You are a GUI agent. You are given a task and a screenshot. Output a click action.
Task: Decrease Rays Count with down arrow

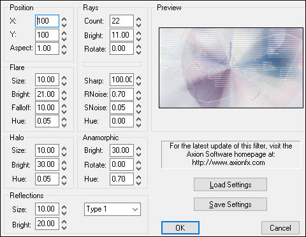(138, 25)
